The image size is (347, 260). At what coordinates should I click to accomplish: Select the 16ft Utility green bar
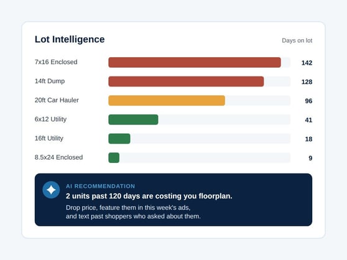click(x=119, y=139)
